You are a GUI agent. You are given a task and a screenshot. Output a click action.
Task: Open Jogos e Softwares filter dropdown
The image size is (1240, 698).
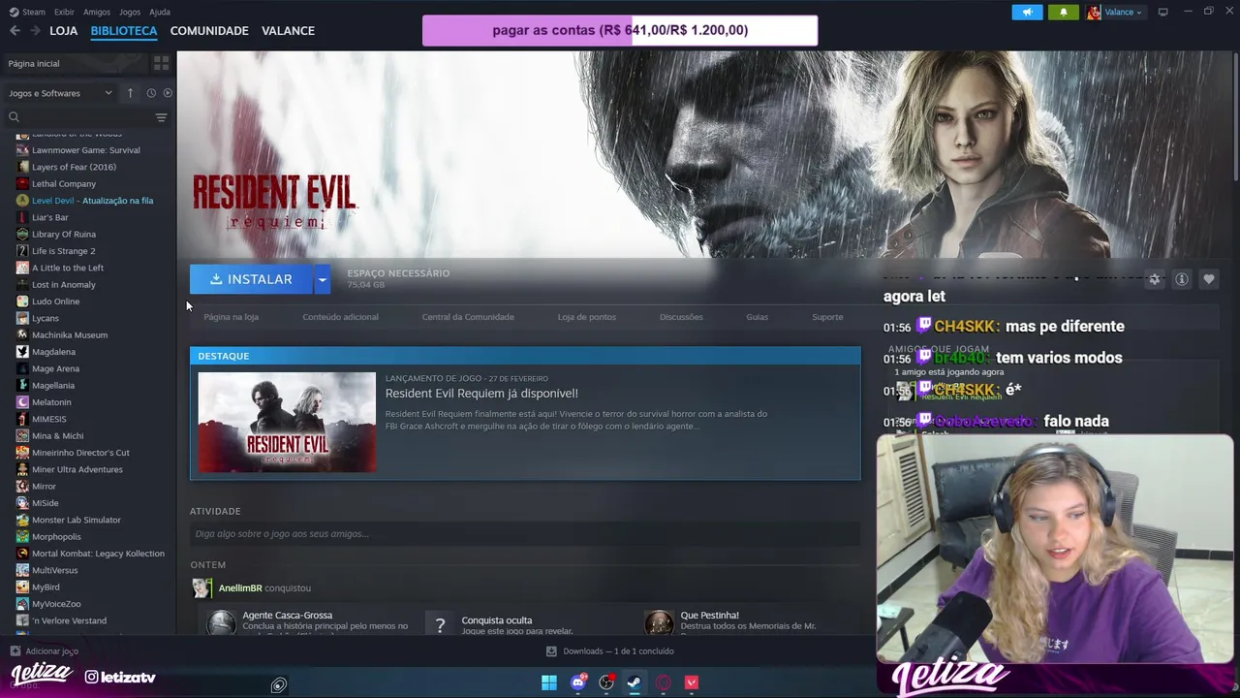click(x=60, y=93)
